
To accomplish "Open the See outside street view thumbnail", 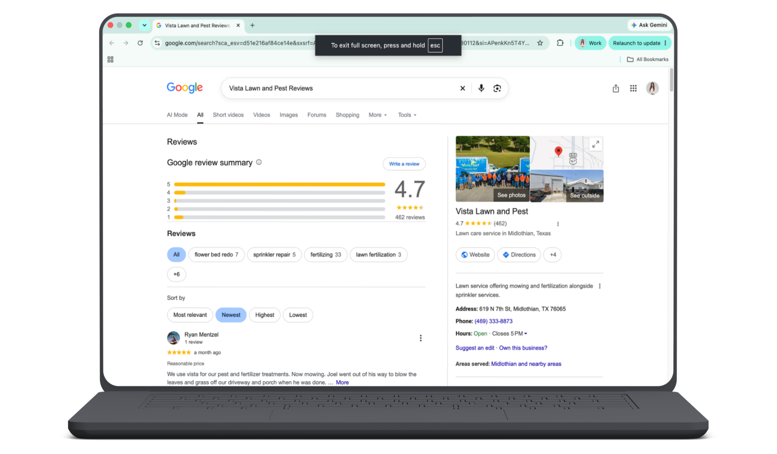I will pos(567,186).
